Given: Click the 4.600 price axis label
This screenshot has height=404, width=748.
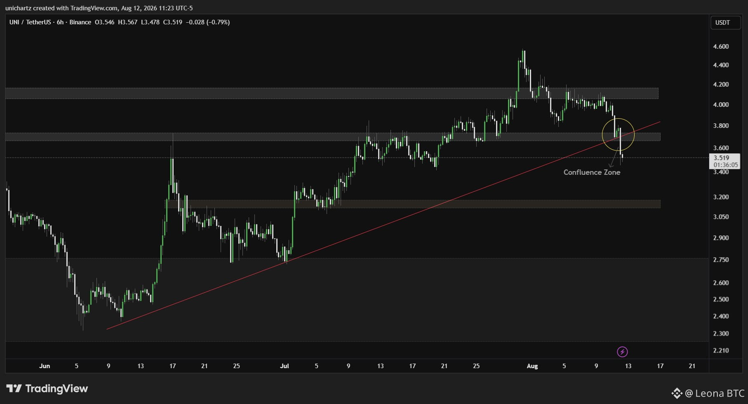Looking at the screenshot, I should point(721,47).
